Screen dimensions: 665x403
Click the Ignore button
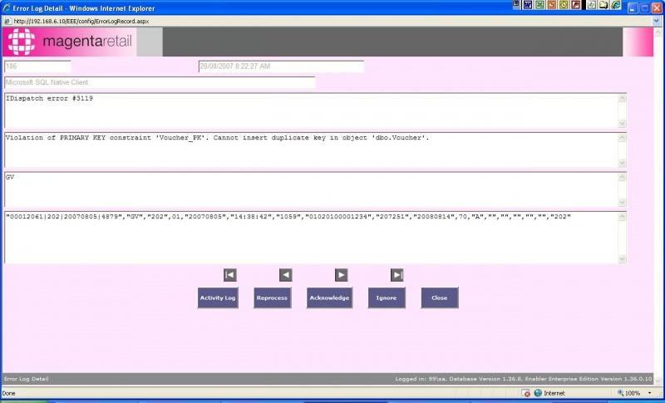(387, 298)
